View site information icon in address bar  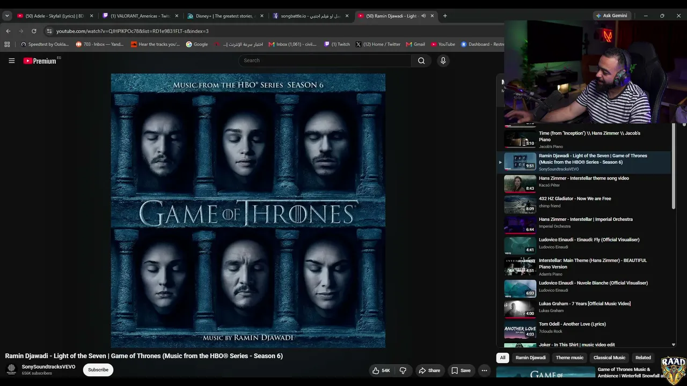[x=49, y=31]
